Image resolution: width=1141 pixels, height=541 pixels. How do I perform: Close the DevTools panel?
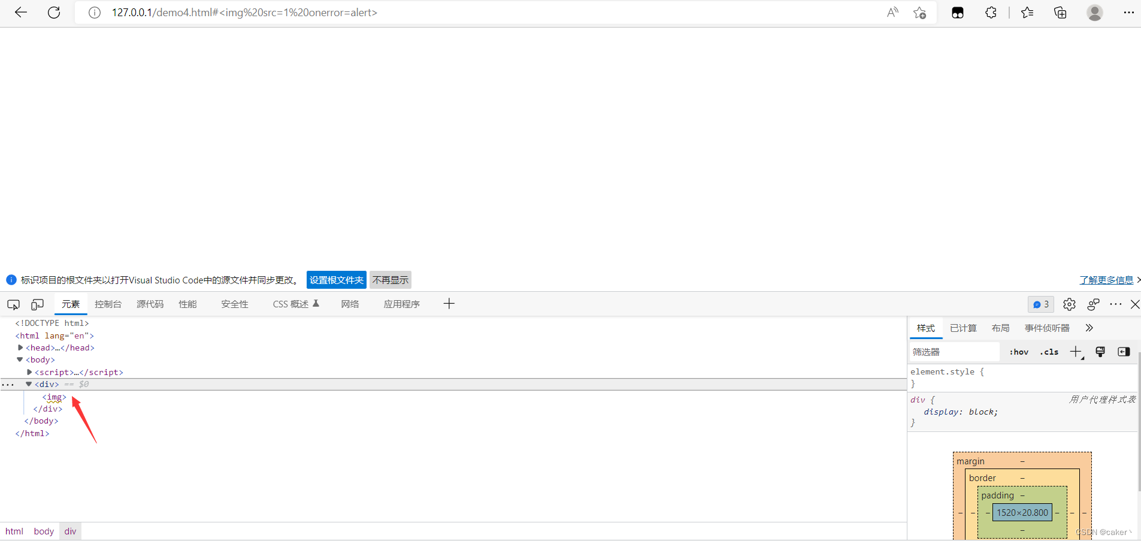click(x=1135, y=304)
